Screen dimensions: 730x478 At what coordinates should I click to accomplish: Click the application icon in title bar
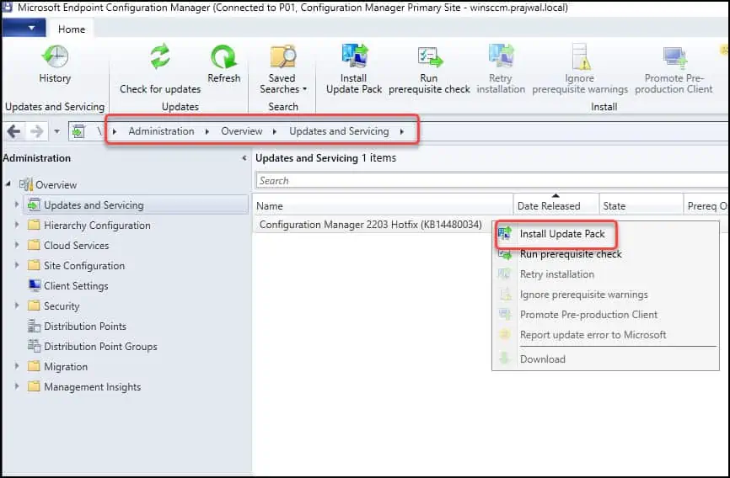7,7
